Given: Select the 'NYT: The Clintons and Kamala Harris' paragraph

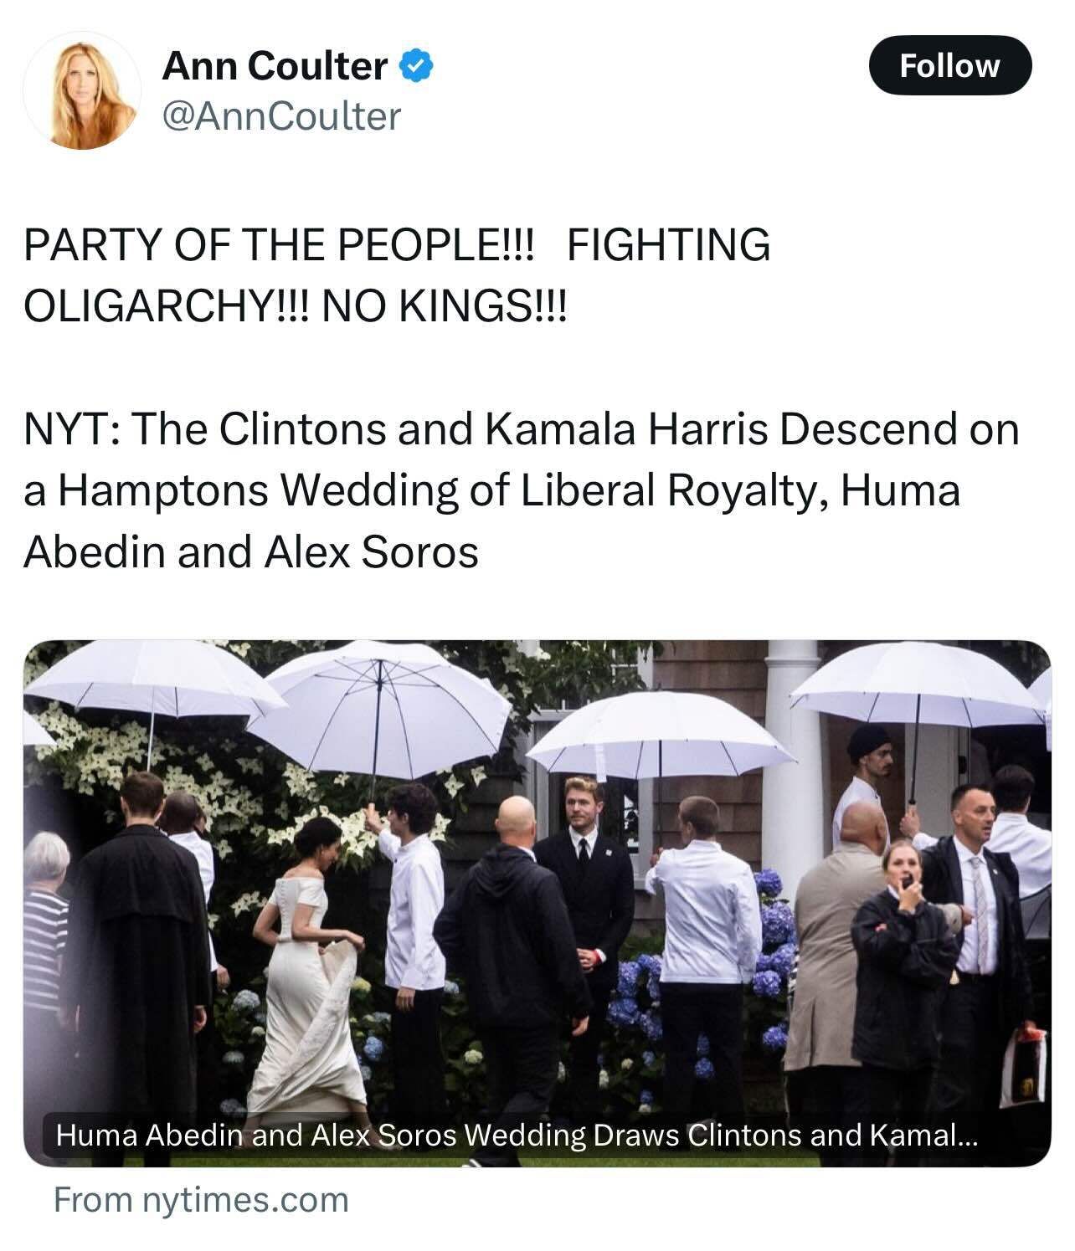Looking at the screenshot, I should (522, 490).
